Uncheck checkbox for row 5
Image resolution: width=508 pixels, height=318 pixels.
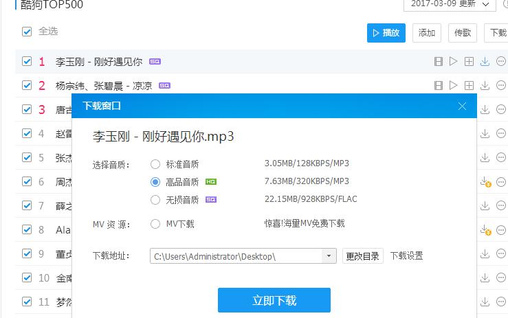(27, 157)
